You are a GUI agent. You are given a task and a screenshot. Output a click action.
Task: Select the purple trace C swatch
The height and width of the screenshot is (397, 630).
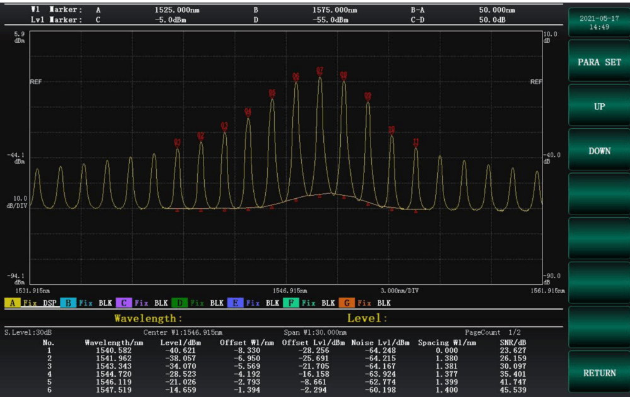(123, 303)
